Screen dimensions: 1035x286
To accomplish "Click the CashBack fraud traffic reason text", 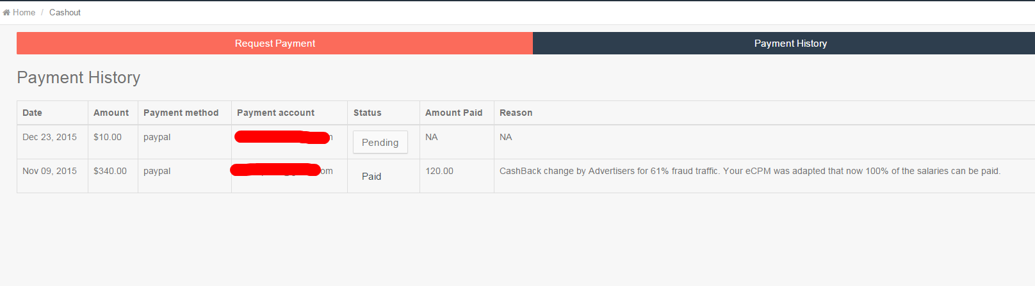I will tap(749, 171).
